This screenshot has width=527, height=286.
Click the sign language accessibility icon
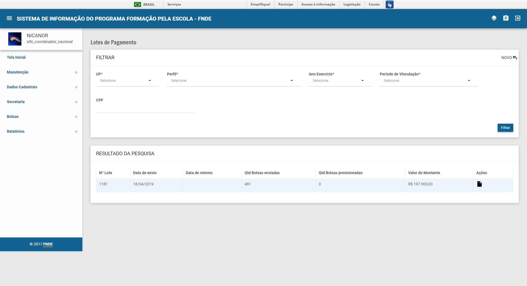point(389,5)
